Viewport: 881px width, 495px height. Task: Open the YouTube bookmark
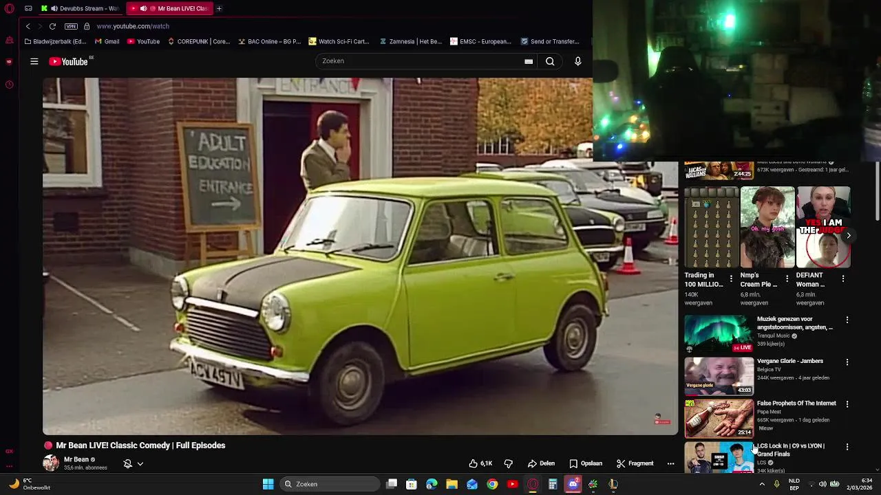(143, 41)
